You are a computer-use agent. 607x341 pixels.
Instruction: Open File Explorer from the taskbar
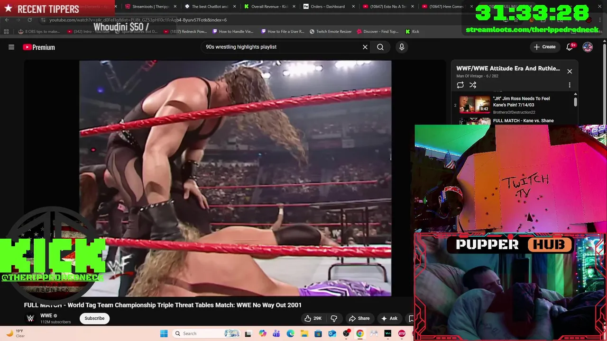pyautogui.click(x=304, y=333)
